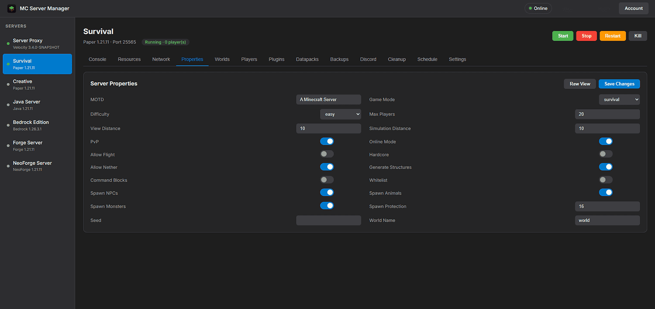Disable the Online Mode switch
The height and width of the screenshot is (309, 655).
tap(606, 141)
